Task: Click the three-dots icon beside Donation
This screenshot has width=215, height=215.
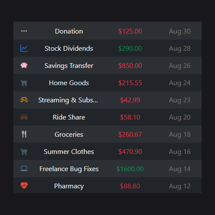Action: pos(24,31)
